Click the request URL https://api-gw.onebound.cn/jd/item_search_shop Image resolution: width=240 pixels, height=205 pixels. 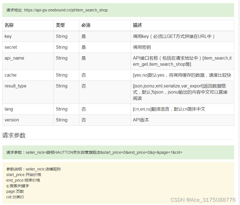pyautogui.click(x=66, y=10)
